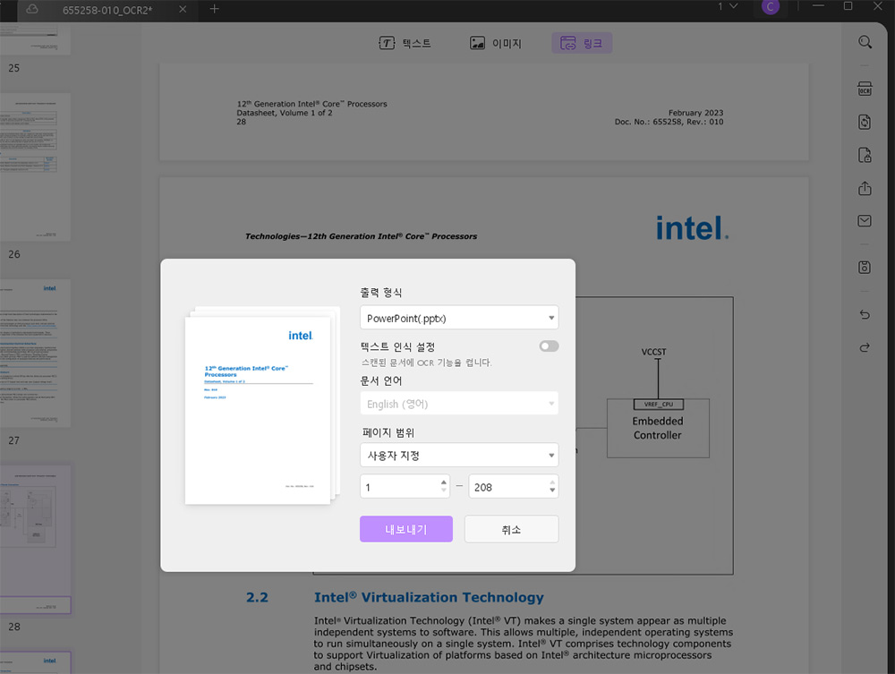
Task: Click the Intel Virtualization Technology heading
Action: click(429, 597)
